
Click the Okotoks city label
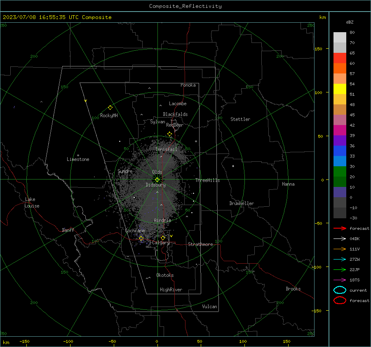tap(165, 275)
